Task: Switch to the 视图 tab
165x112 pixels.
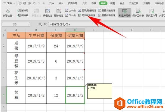Action: [112, 3]
